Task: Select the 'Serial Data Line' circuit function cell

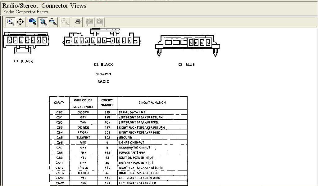Action: 132,112
